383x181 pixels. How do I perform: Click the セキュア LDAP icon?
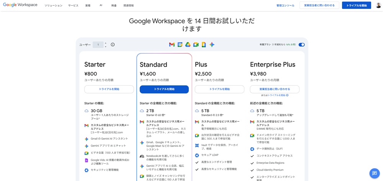tap(197, 155)
